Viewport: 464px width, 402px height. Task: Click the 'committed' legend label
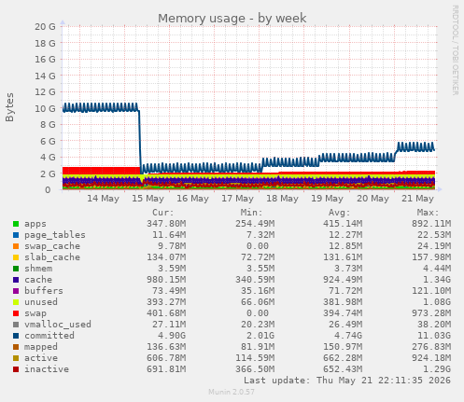[49, 336]
